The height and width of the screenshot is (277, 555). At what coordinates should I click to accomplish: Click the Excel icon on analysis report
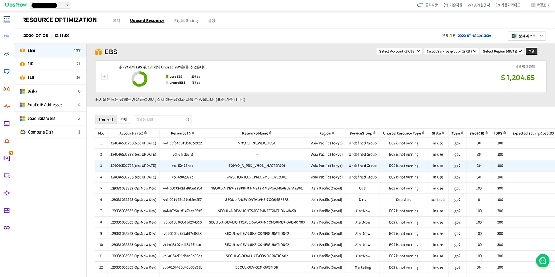(514, 36)
